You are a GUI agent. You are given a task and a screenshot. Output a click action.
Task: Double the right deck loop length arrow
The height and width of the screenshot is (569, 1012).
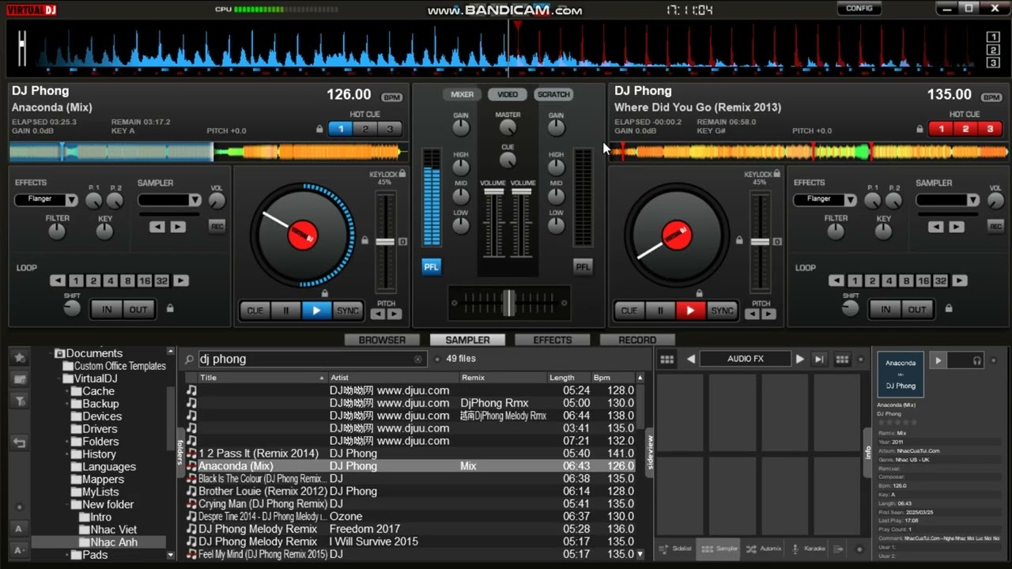click(960, 281)
